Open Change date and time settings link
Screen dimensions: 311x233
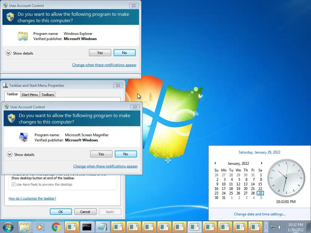(x=260, y=214)
